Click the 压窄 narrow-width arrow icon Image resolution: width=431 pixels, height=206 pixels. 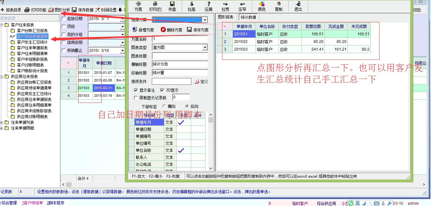tap(242, 6)
